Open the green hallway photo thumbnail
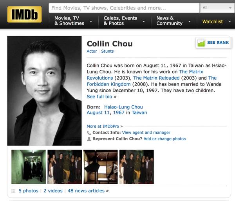 pyautogui.click(x=29, y=167)
